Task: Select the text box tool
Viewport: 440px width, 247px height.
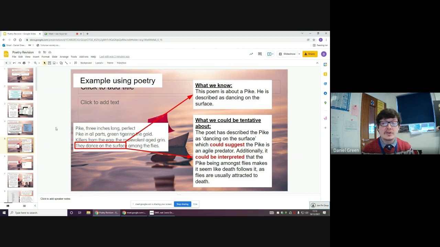Action: 49,63
